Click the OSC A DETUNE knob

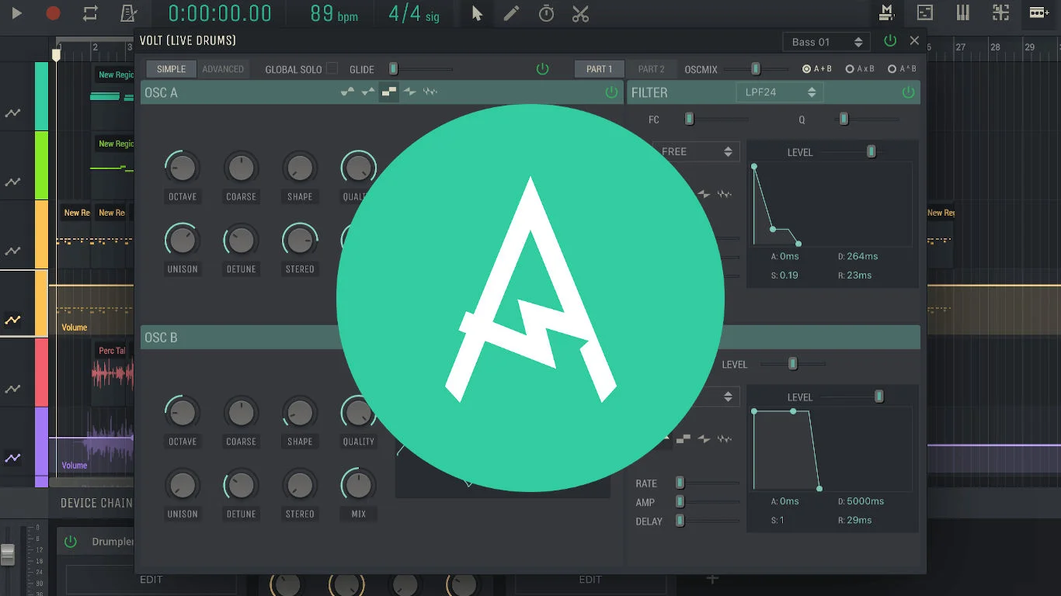point(241,240)
